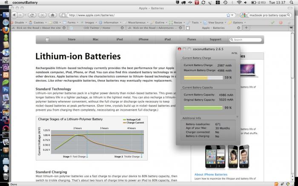
Task: Open the coconutBattery menu in menu bar
Action: click(x=25, y=3)
